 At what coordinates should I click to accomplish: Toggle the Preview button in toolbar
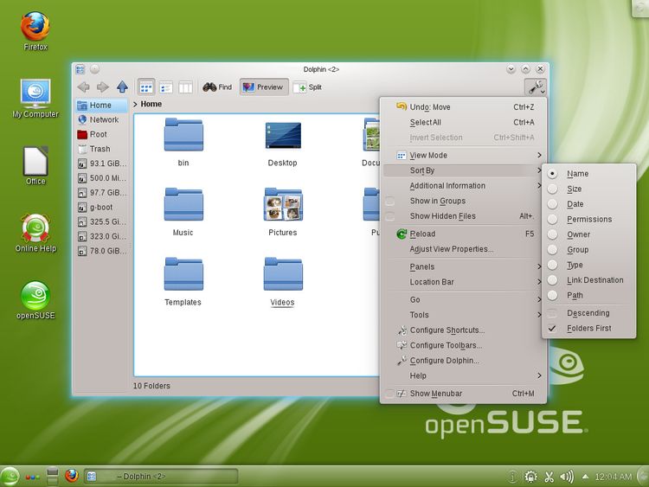click(x=264, y=87)
